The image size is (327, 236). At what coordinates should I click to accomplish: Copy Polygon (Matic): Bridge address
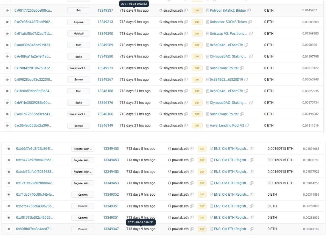click(x=249, y=11)
